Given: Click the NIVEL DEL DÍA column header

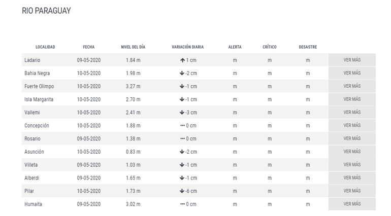Looking at the screenshot, I should (x=133, y=47).
